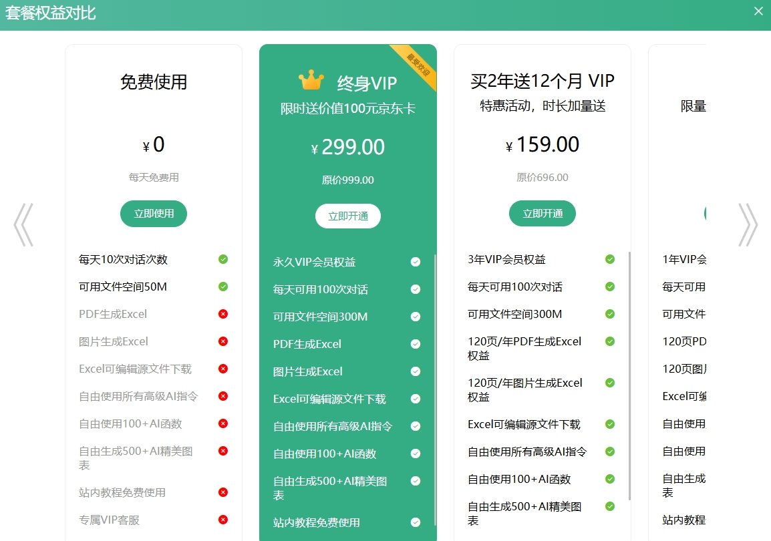The width and height of the screenshot is (771, 541).
Task: Show the next plan with right chevron arrow
Action: (x=748, y=226)
